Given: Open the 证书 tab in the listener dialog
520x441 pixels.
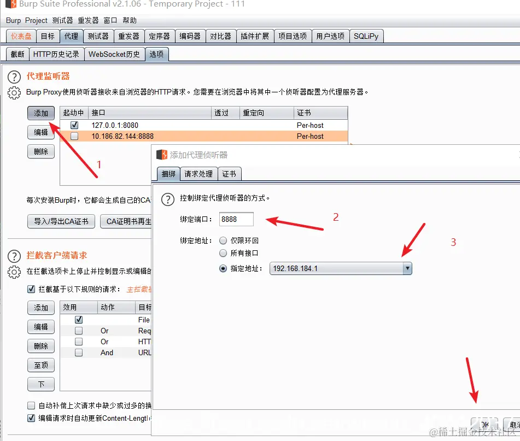Looking at the screenshot, I should pyautogui.click(x=230, y=174).
